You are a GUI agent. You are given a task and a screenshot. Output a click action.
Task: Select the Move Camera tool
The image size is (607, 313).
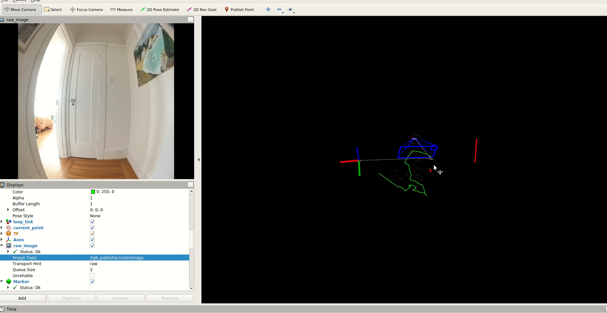click(22, 10)
